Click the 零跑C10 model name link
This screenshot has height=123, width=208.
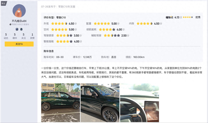[x=61, y=18]
